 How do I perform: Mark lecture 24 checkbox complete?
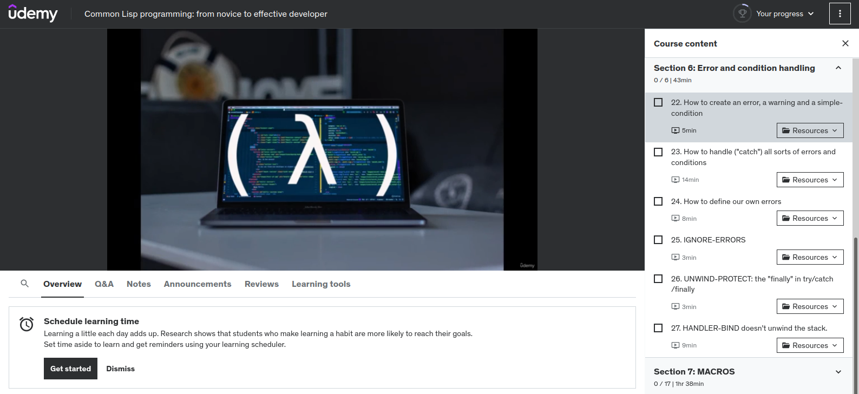tap(658, 201)
